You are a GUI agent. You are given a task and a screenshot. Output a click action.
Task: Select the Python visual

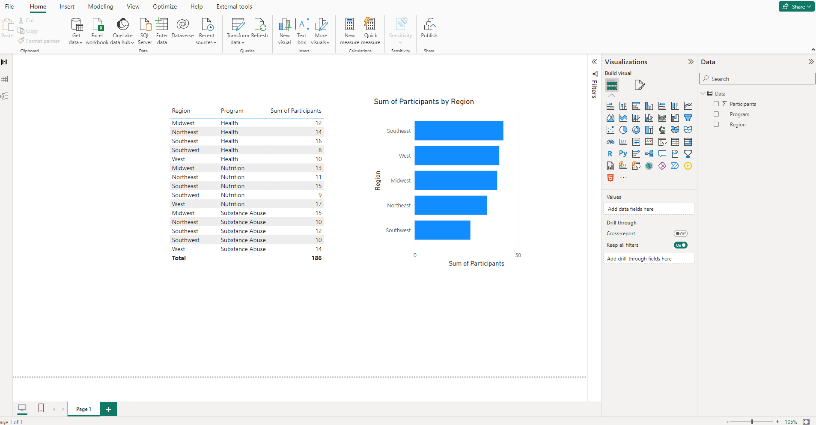(623, 154)
